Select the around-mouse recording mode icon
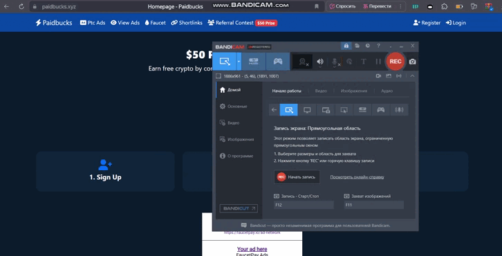 point(344,110)
